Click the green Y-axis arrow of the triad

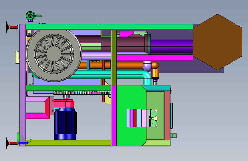(x=18, y=137)
